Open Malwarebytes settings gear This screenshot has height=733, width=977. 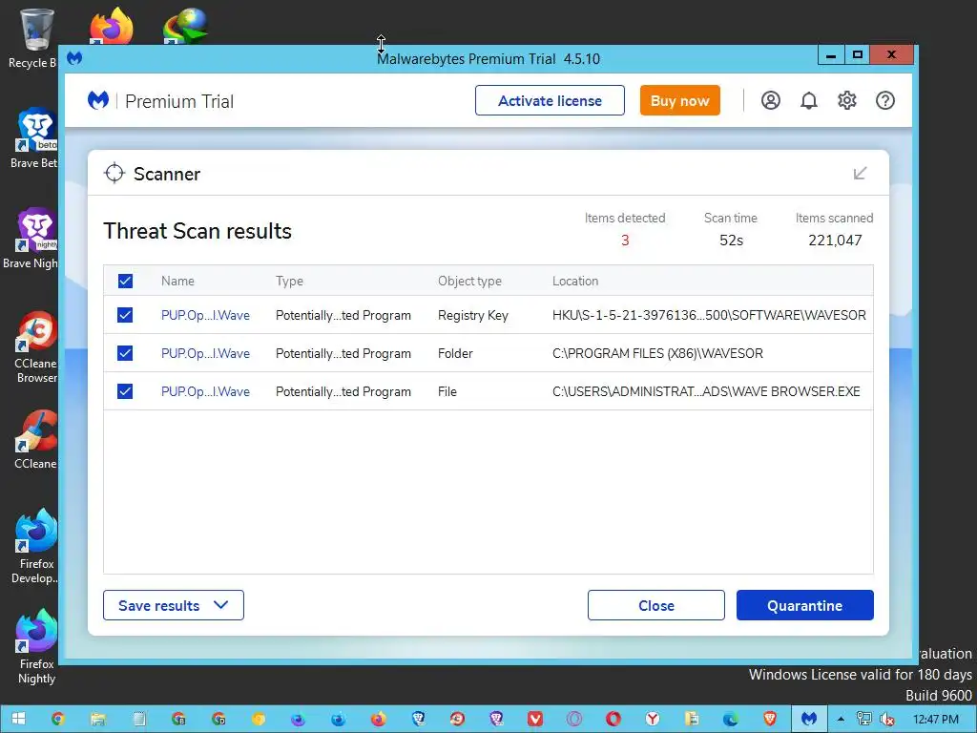click(847, 100)
